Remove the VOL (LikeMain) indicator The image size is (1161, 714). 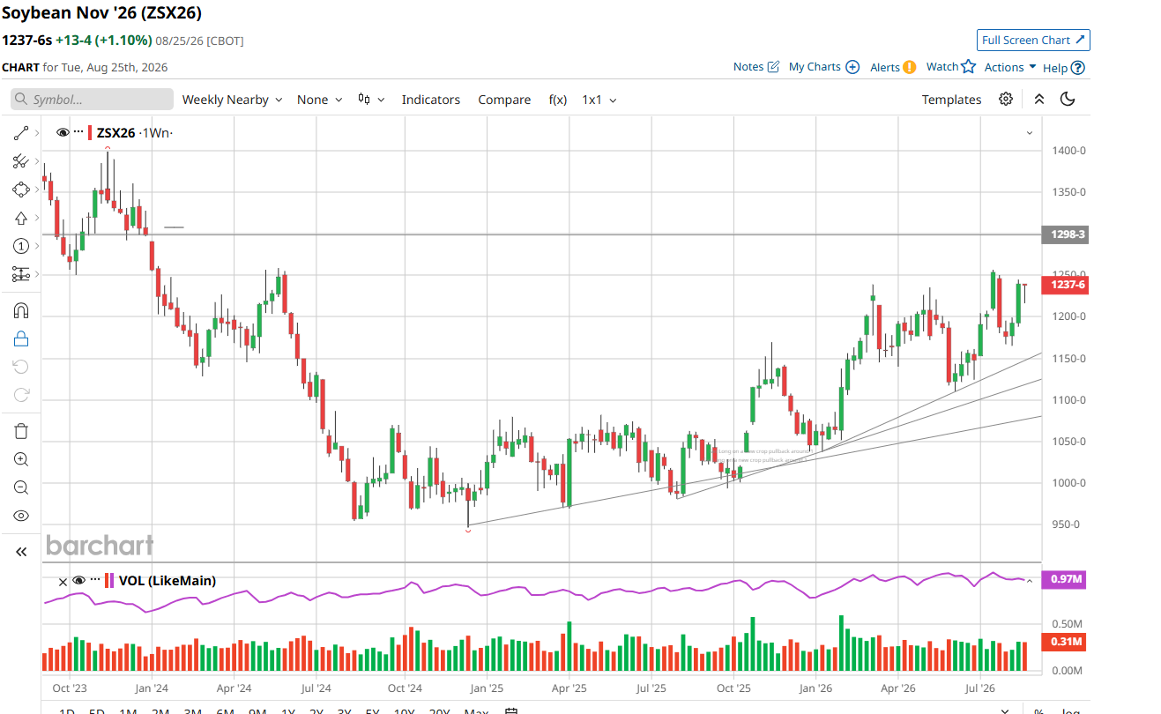63,581
